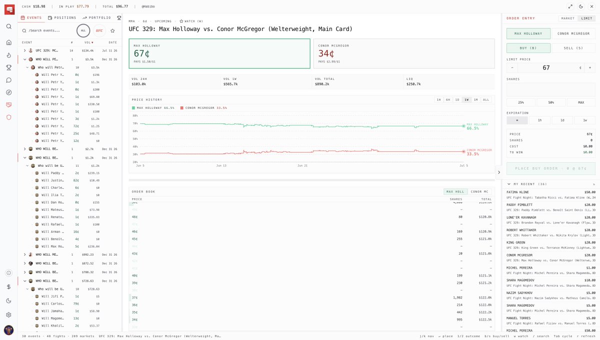This screenshot has height=340, width=600.
Task: Open the compass explore icon
Action: [8, 92]
